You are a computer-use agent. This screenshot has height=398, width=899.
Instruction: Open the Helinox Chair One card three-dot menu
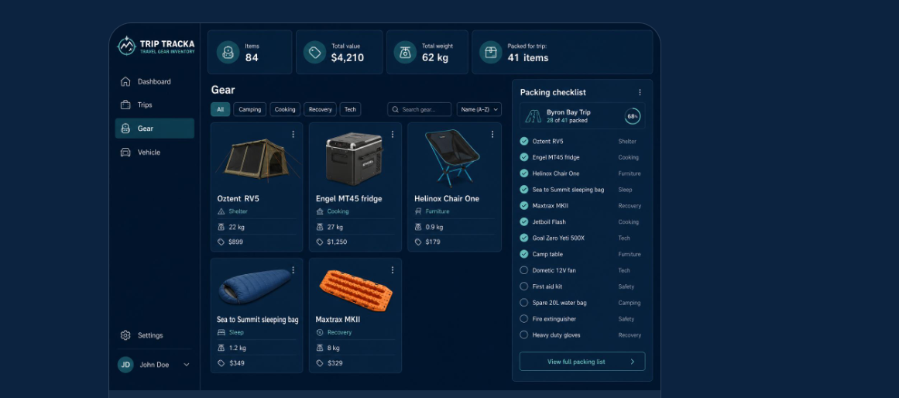tap(492, 134)
